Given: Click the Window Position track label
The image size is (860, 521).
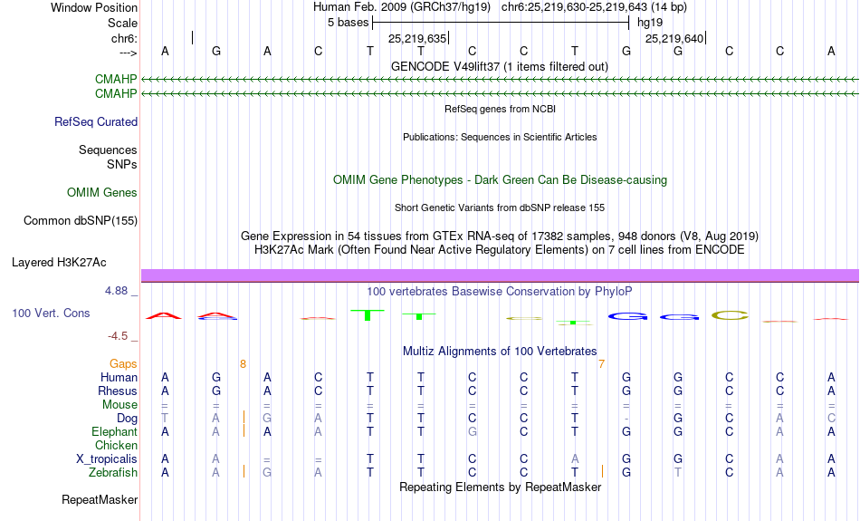Looking at the screenshot, I should 94,7.
